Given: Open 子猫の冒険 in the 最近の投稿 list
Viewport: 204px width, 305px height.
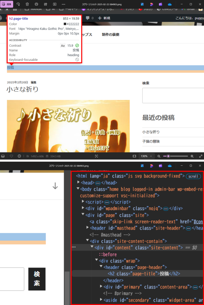Looking at the screenshot, I should point(151,141).
